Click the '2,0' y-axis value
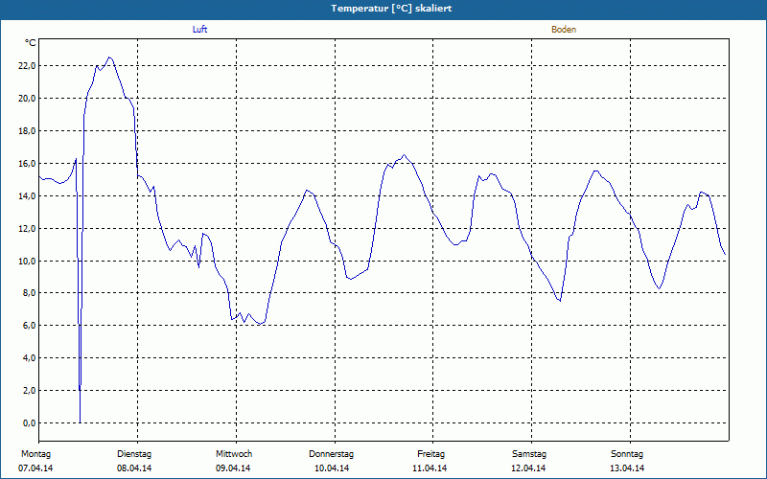767x479 pixels. (29, 391)
